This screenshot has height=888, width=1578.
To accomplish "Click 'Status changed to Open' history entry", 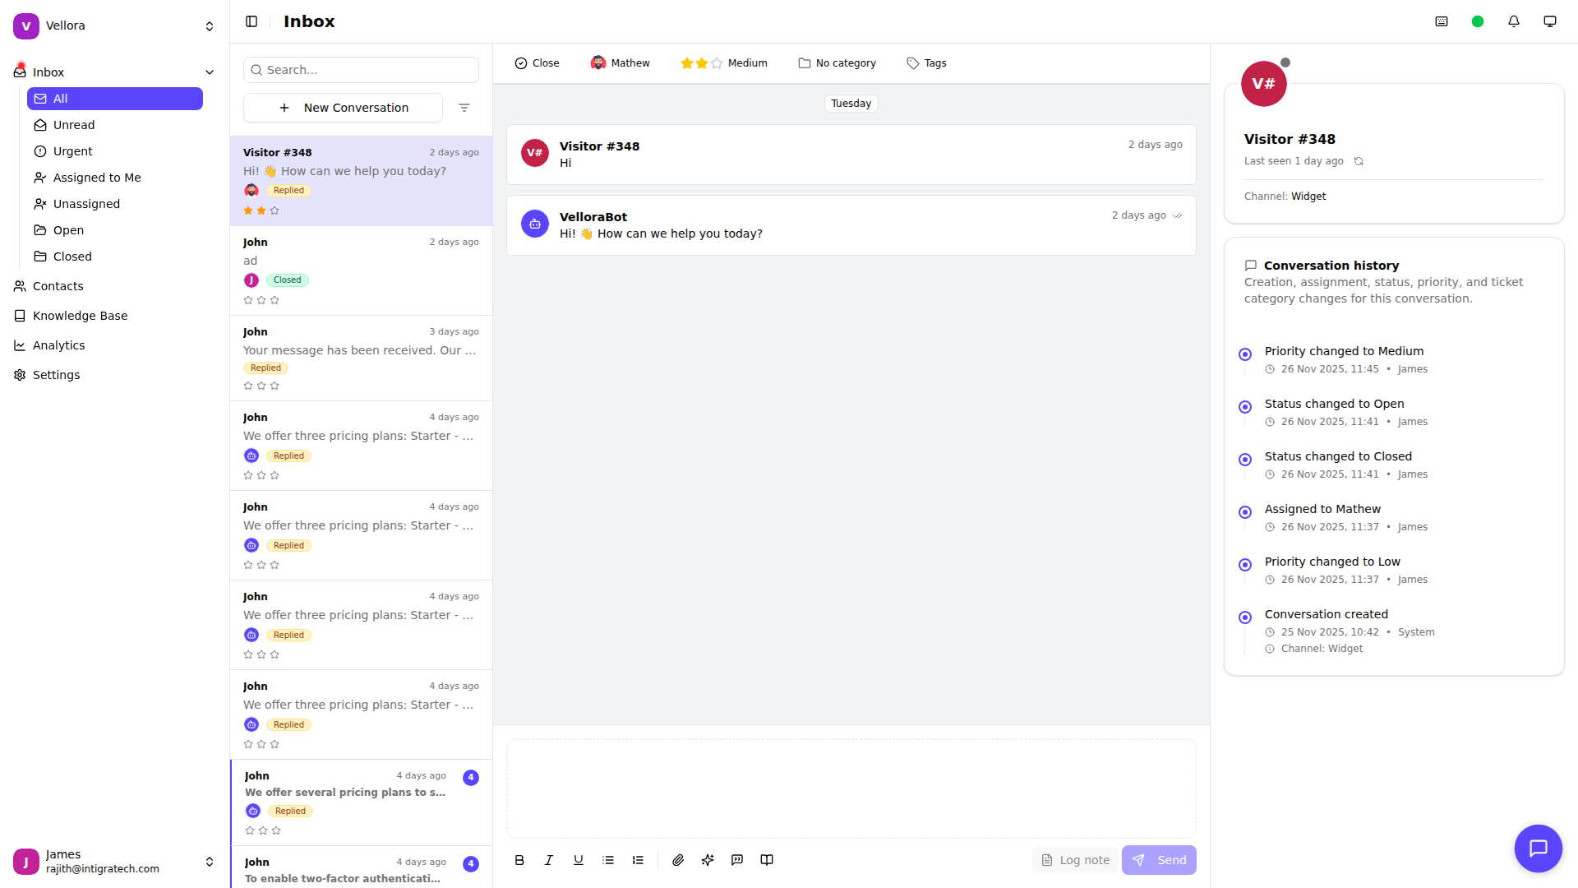I will pos(1334,404).
